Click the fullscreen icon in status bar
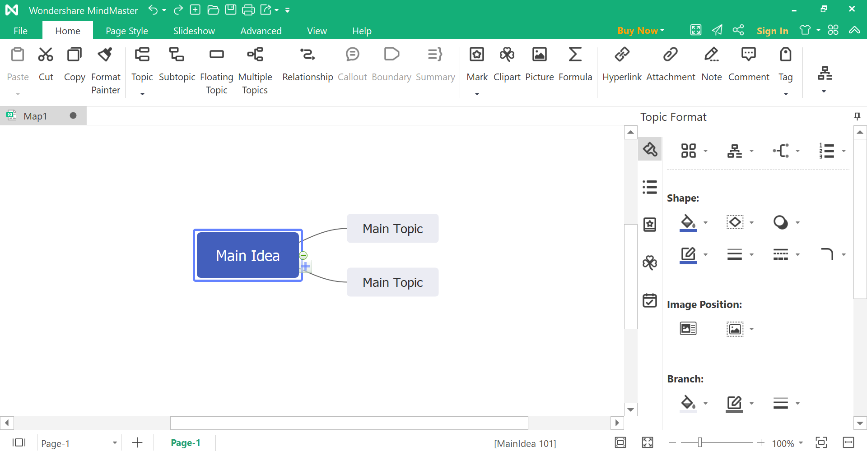Viewport: 867px width, 451px height. coord(648,443)
